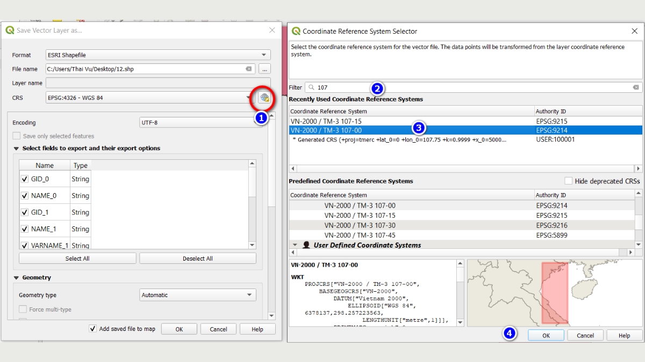The image size is (645, 362).
Task: Toggle VARNAME_1 field checkbox
Action: 25,245
